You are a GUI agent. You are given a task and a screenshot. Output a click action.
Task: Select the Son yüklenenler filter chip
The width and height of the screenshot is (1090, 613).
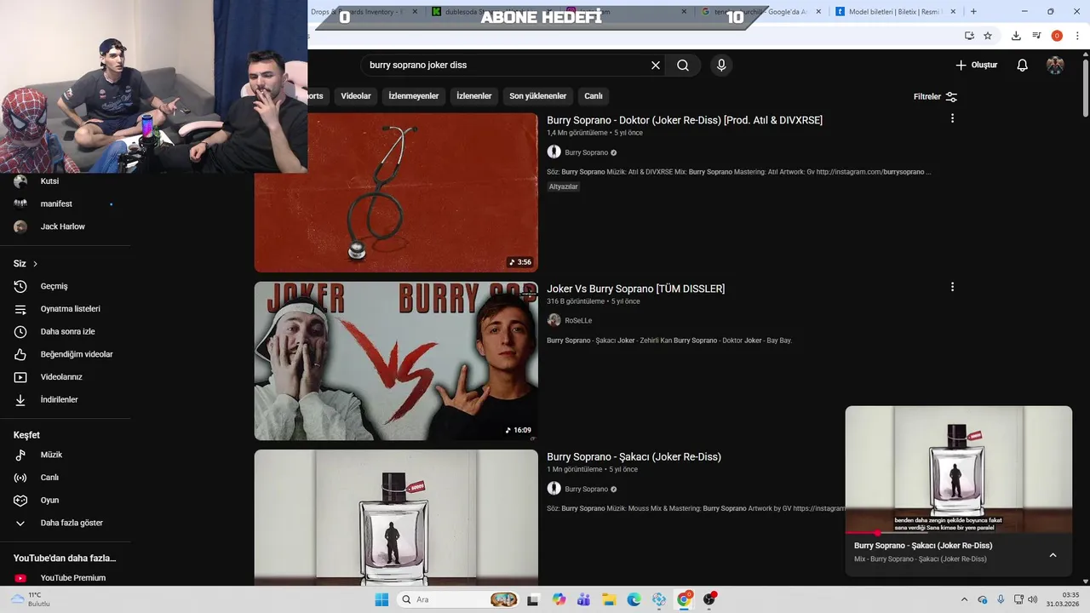pyautogui.click(x=538, y=96)
